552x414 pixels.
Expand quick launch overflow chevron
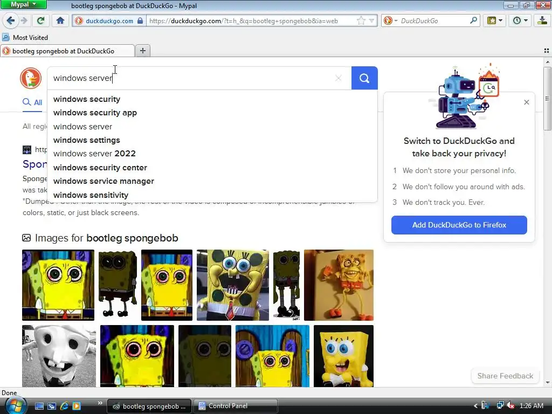pos(100,403)
